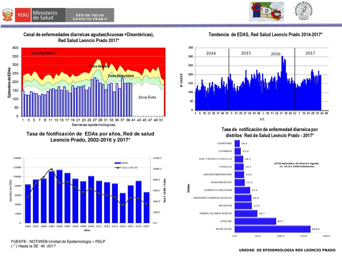
Task: Click the 'Tendencia de EDAS' chart title
Action: click(x=266, y=34)
